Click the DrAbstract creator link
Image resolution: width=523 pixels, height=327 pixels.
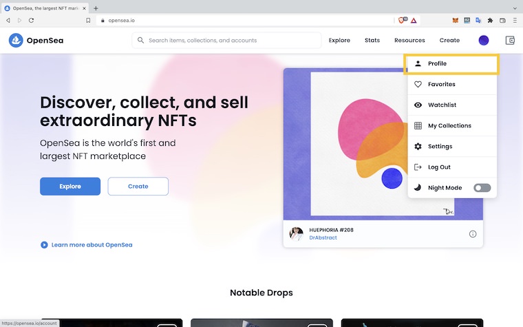(x=323, y=238)
